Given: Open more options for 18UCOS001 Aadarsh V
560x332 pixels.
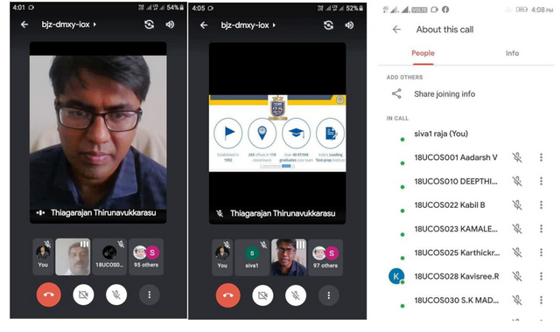Looking at the screenshot, I should 541,157.
